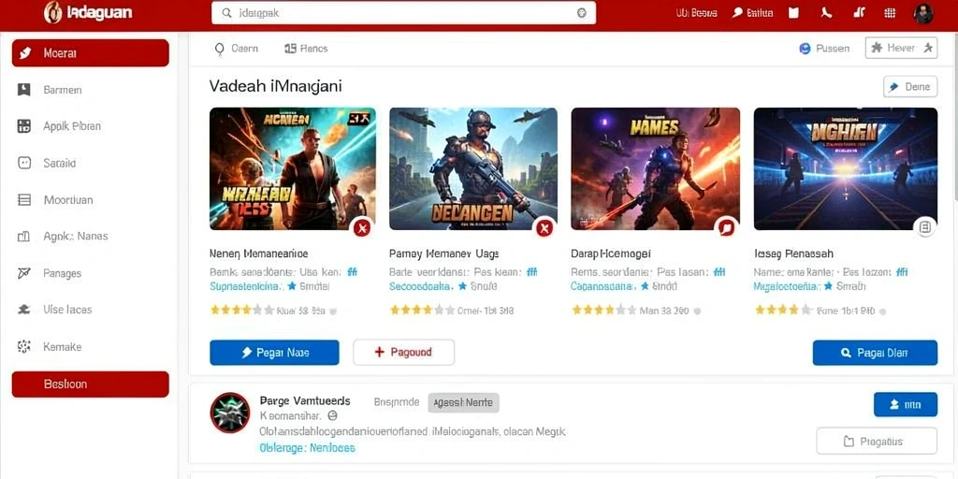This screenshot has width=958, height=479.
Task: Click 'Oblarage: Nerdoses' blue link
Action: click(307, 448)
